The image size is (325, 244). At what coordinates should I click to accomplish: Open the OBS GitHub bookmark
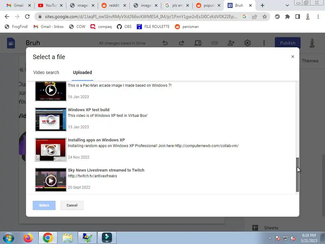pos(124,27)
